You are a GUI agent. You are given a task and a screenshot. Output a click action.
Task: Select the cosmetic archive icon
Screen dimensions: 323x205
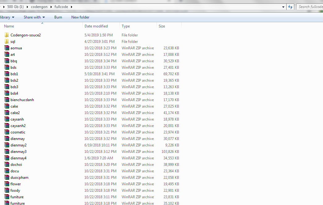(x=7, y=132)
